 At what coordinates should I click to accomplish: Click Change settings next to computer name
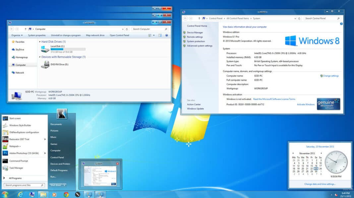coord(331,76)
